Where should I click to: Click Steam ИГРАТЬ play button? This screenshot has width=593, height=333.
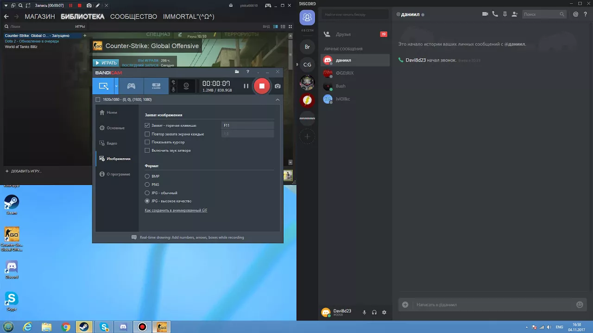point(106,63)
